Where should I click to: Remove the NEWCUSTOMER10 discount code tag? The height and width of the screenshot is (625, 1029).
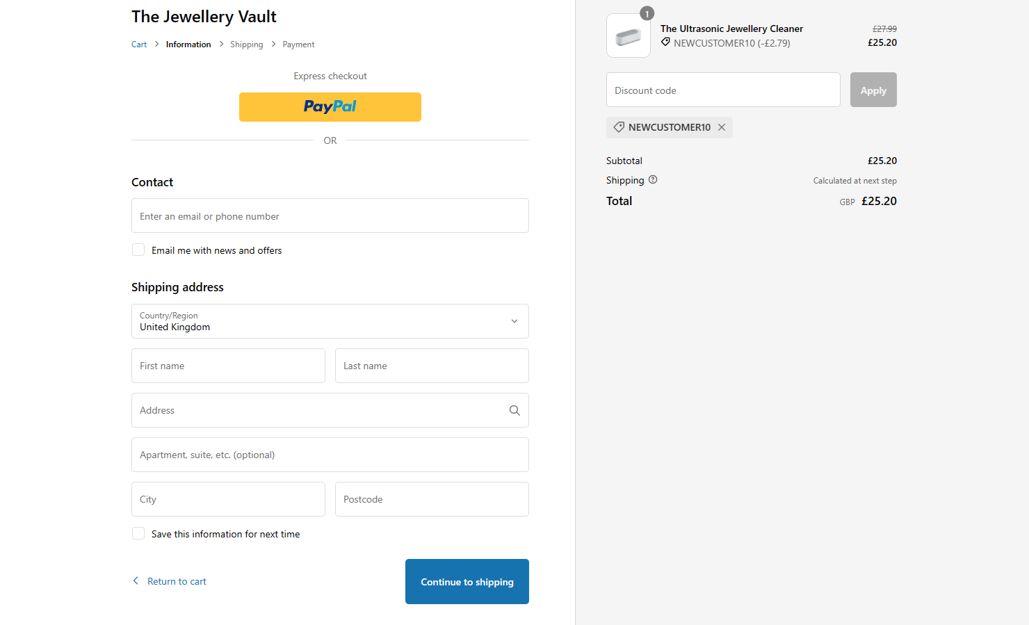[x=722, y=127]
